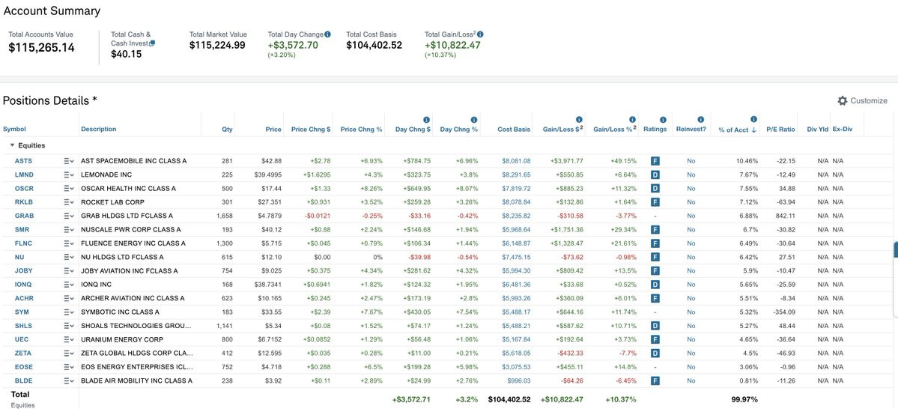The image size is (898, 409).
Task: Open the actions menu for ASTS
Action: click(x=69, y=161)
